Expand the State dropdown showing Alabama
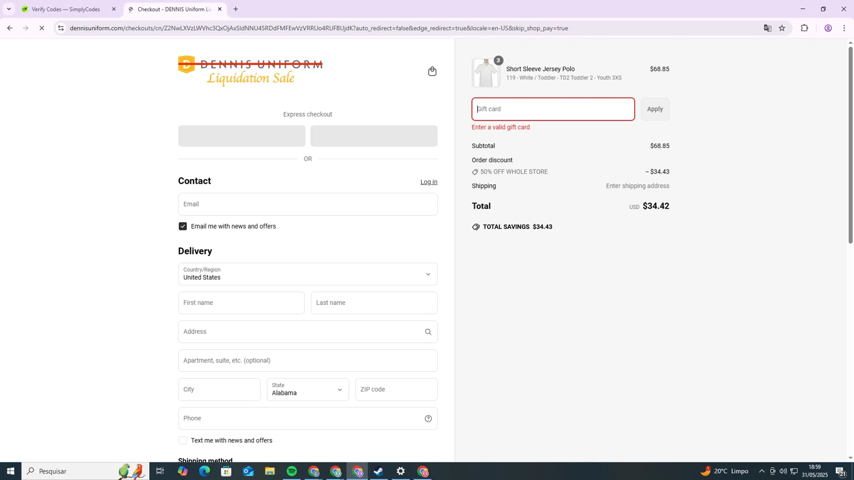The height and width of the screenshot is (480, 854). [308, 390]
